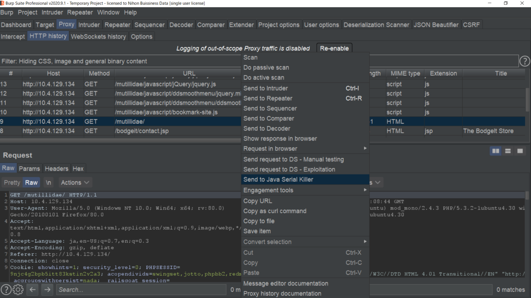Switch to stacked horizontal layout icon
This screenshot has width=531, height=298.
coord(508,151)
